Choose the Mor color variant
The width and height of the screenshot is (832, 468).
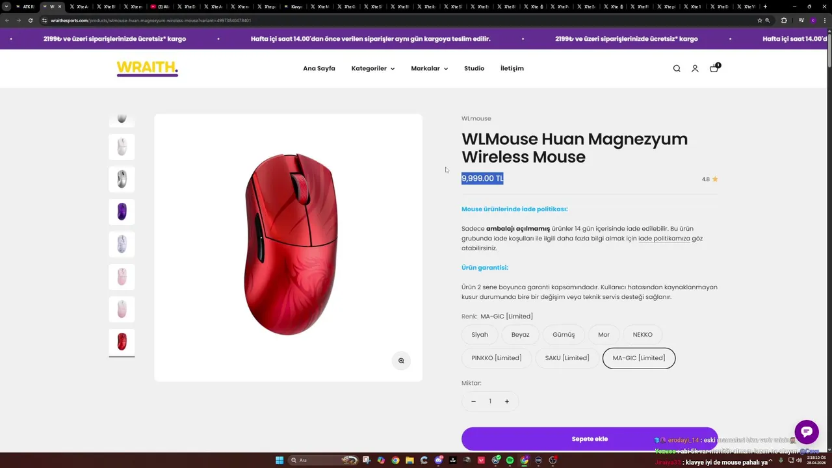[604, 335]
